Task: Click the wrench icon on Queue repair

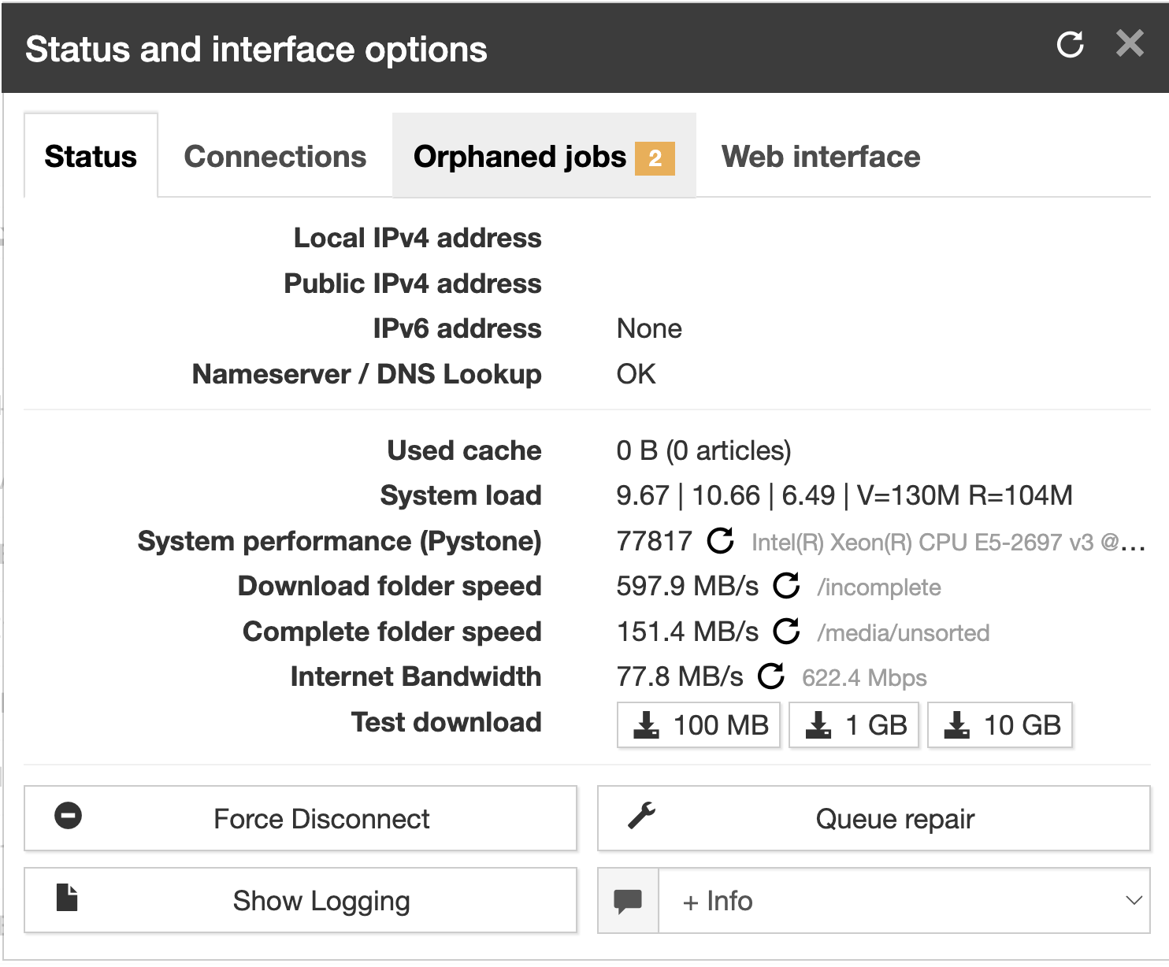Action: pyautogui.click(x=644, y=818)
